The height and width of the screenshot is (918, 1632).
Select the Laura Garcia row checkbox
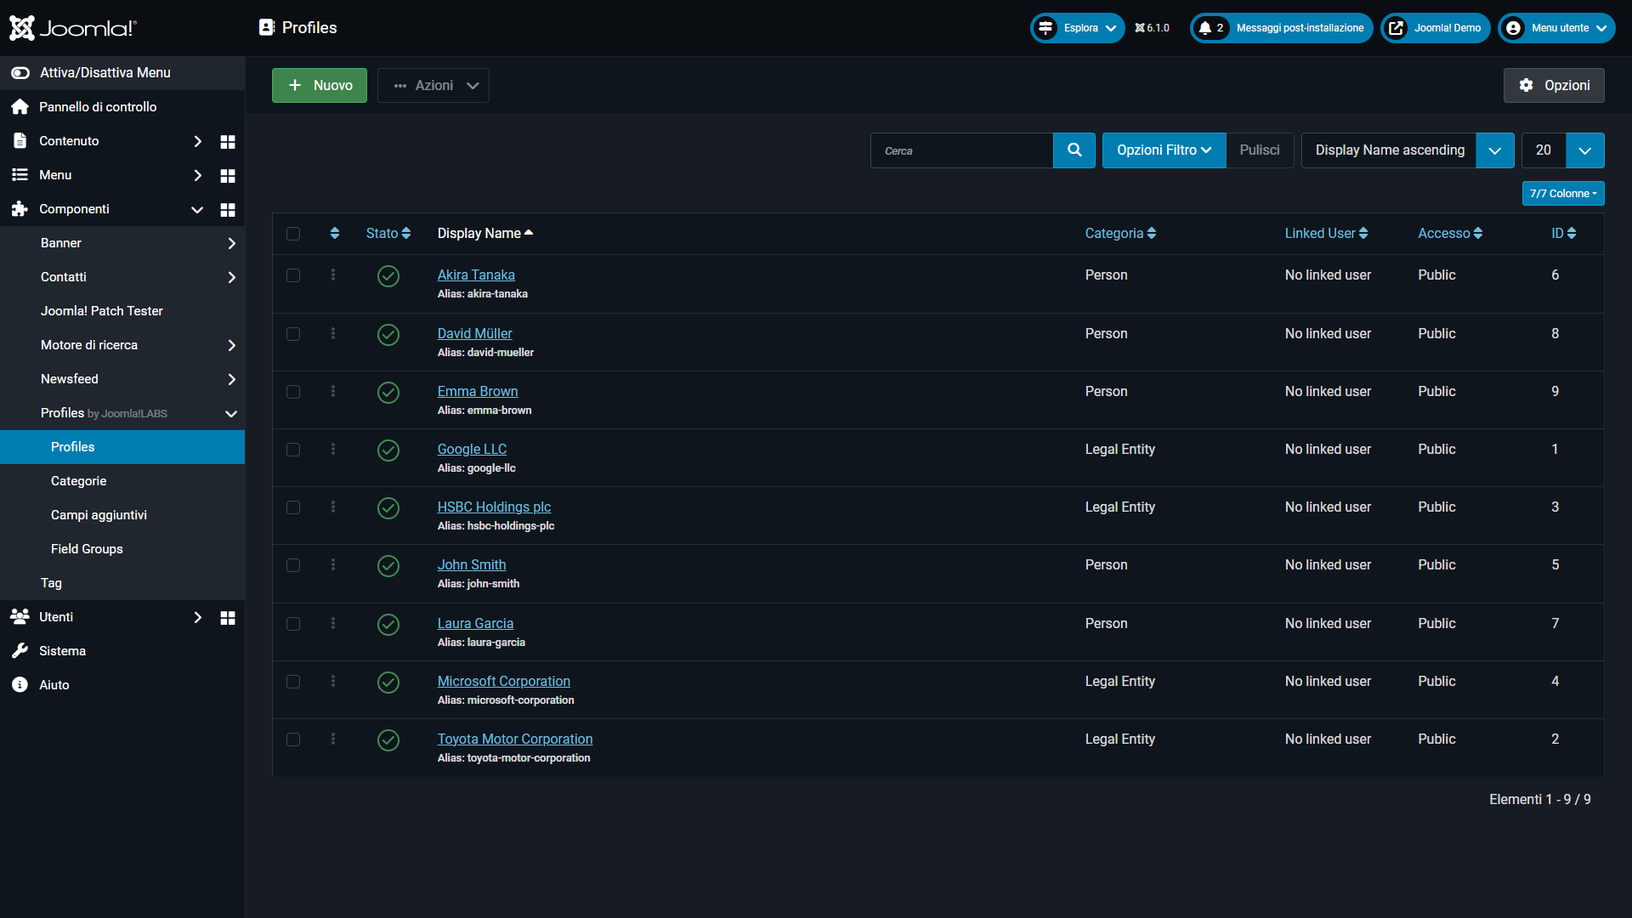(x=293, y=624)
